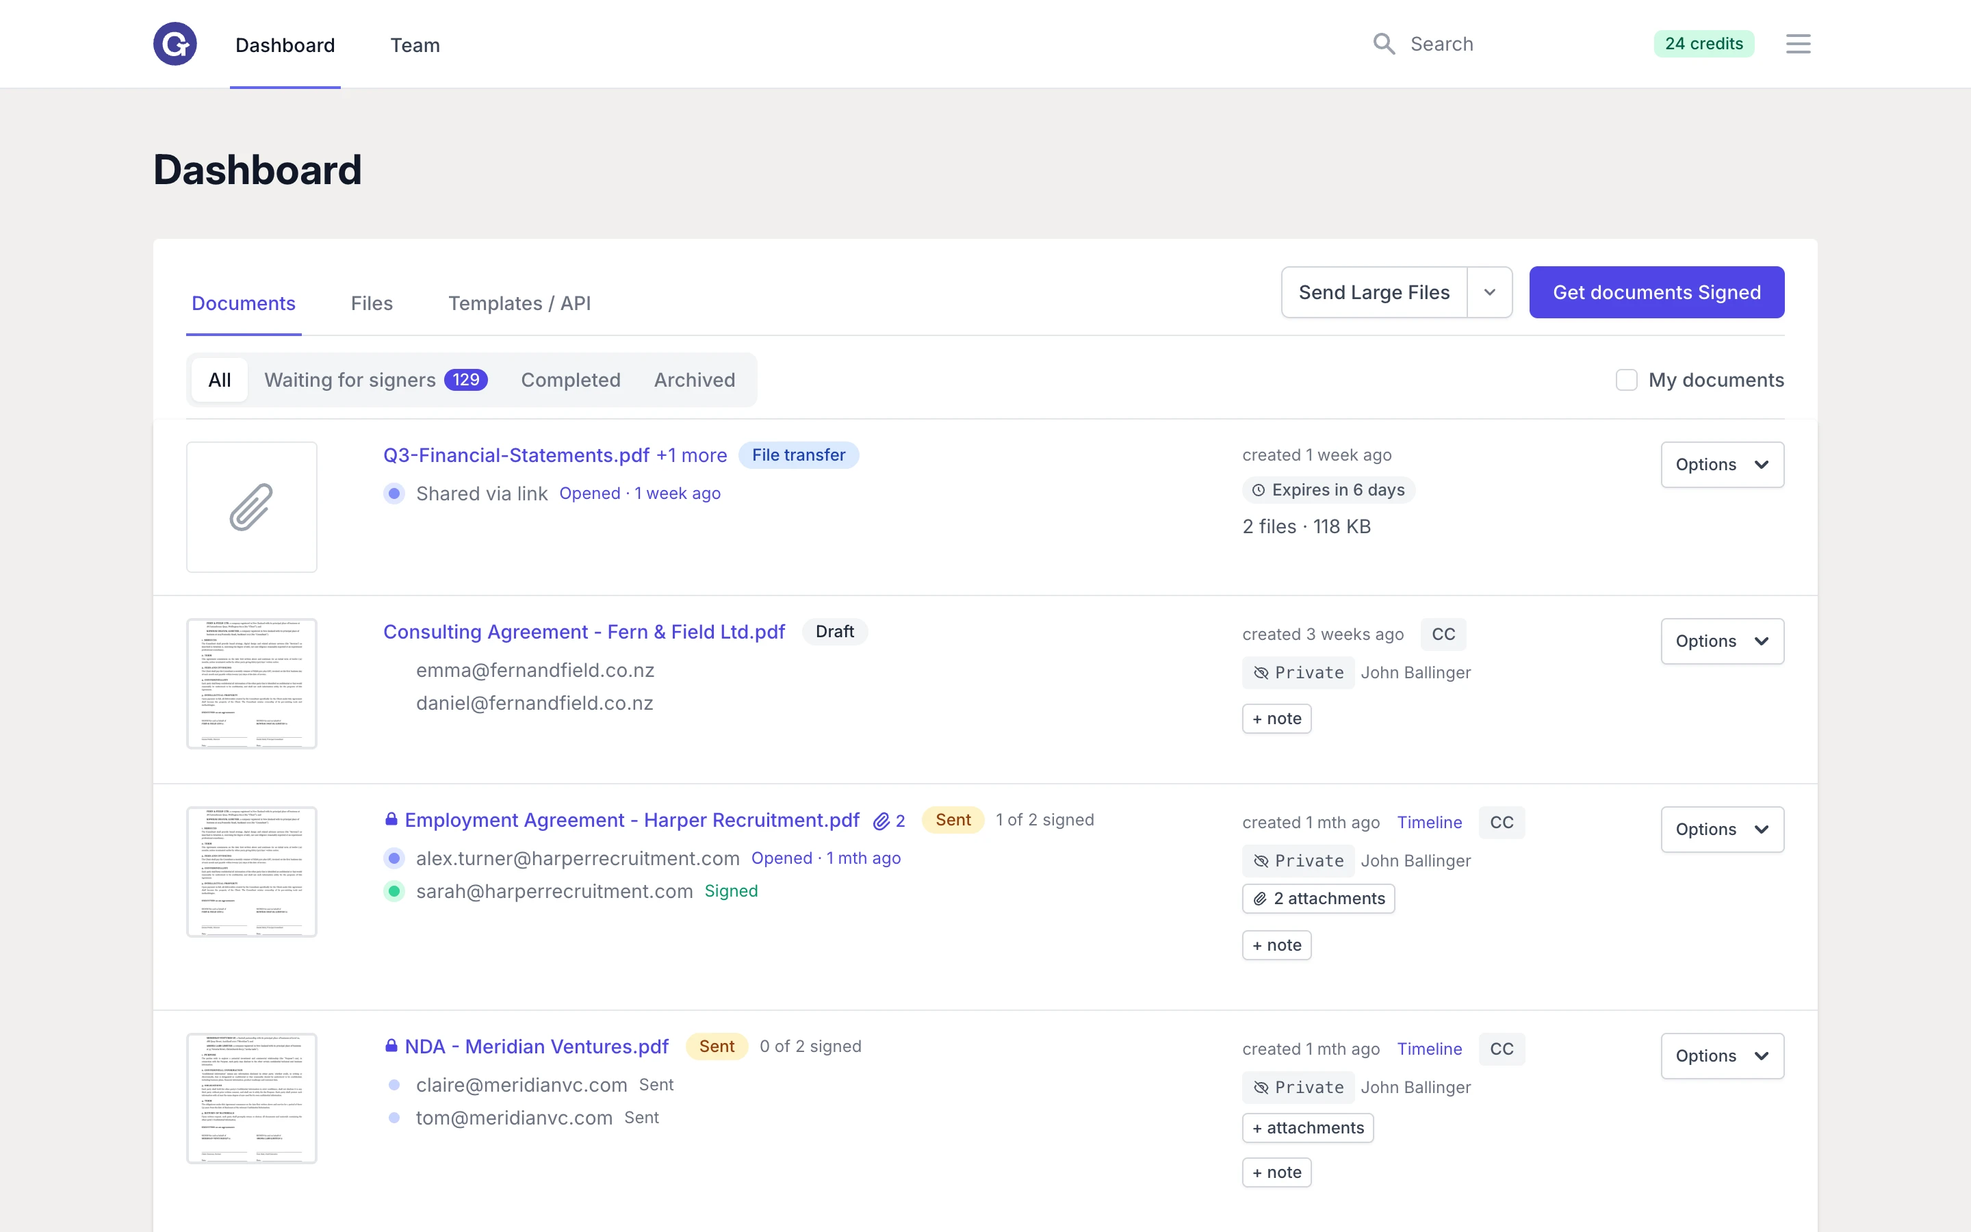Click the 2 attachments button

point(1319,899)
